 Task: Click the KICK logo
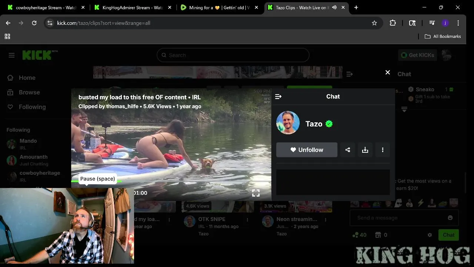[40, 55]
